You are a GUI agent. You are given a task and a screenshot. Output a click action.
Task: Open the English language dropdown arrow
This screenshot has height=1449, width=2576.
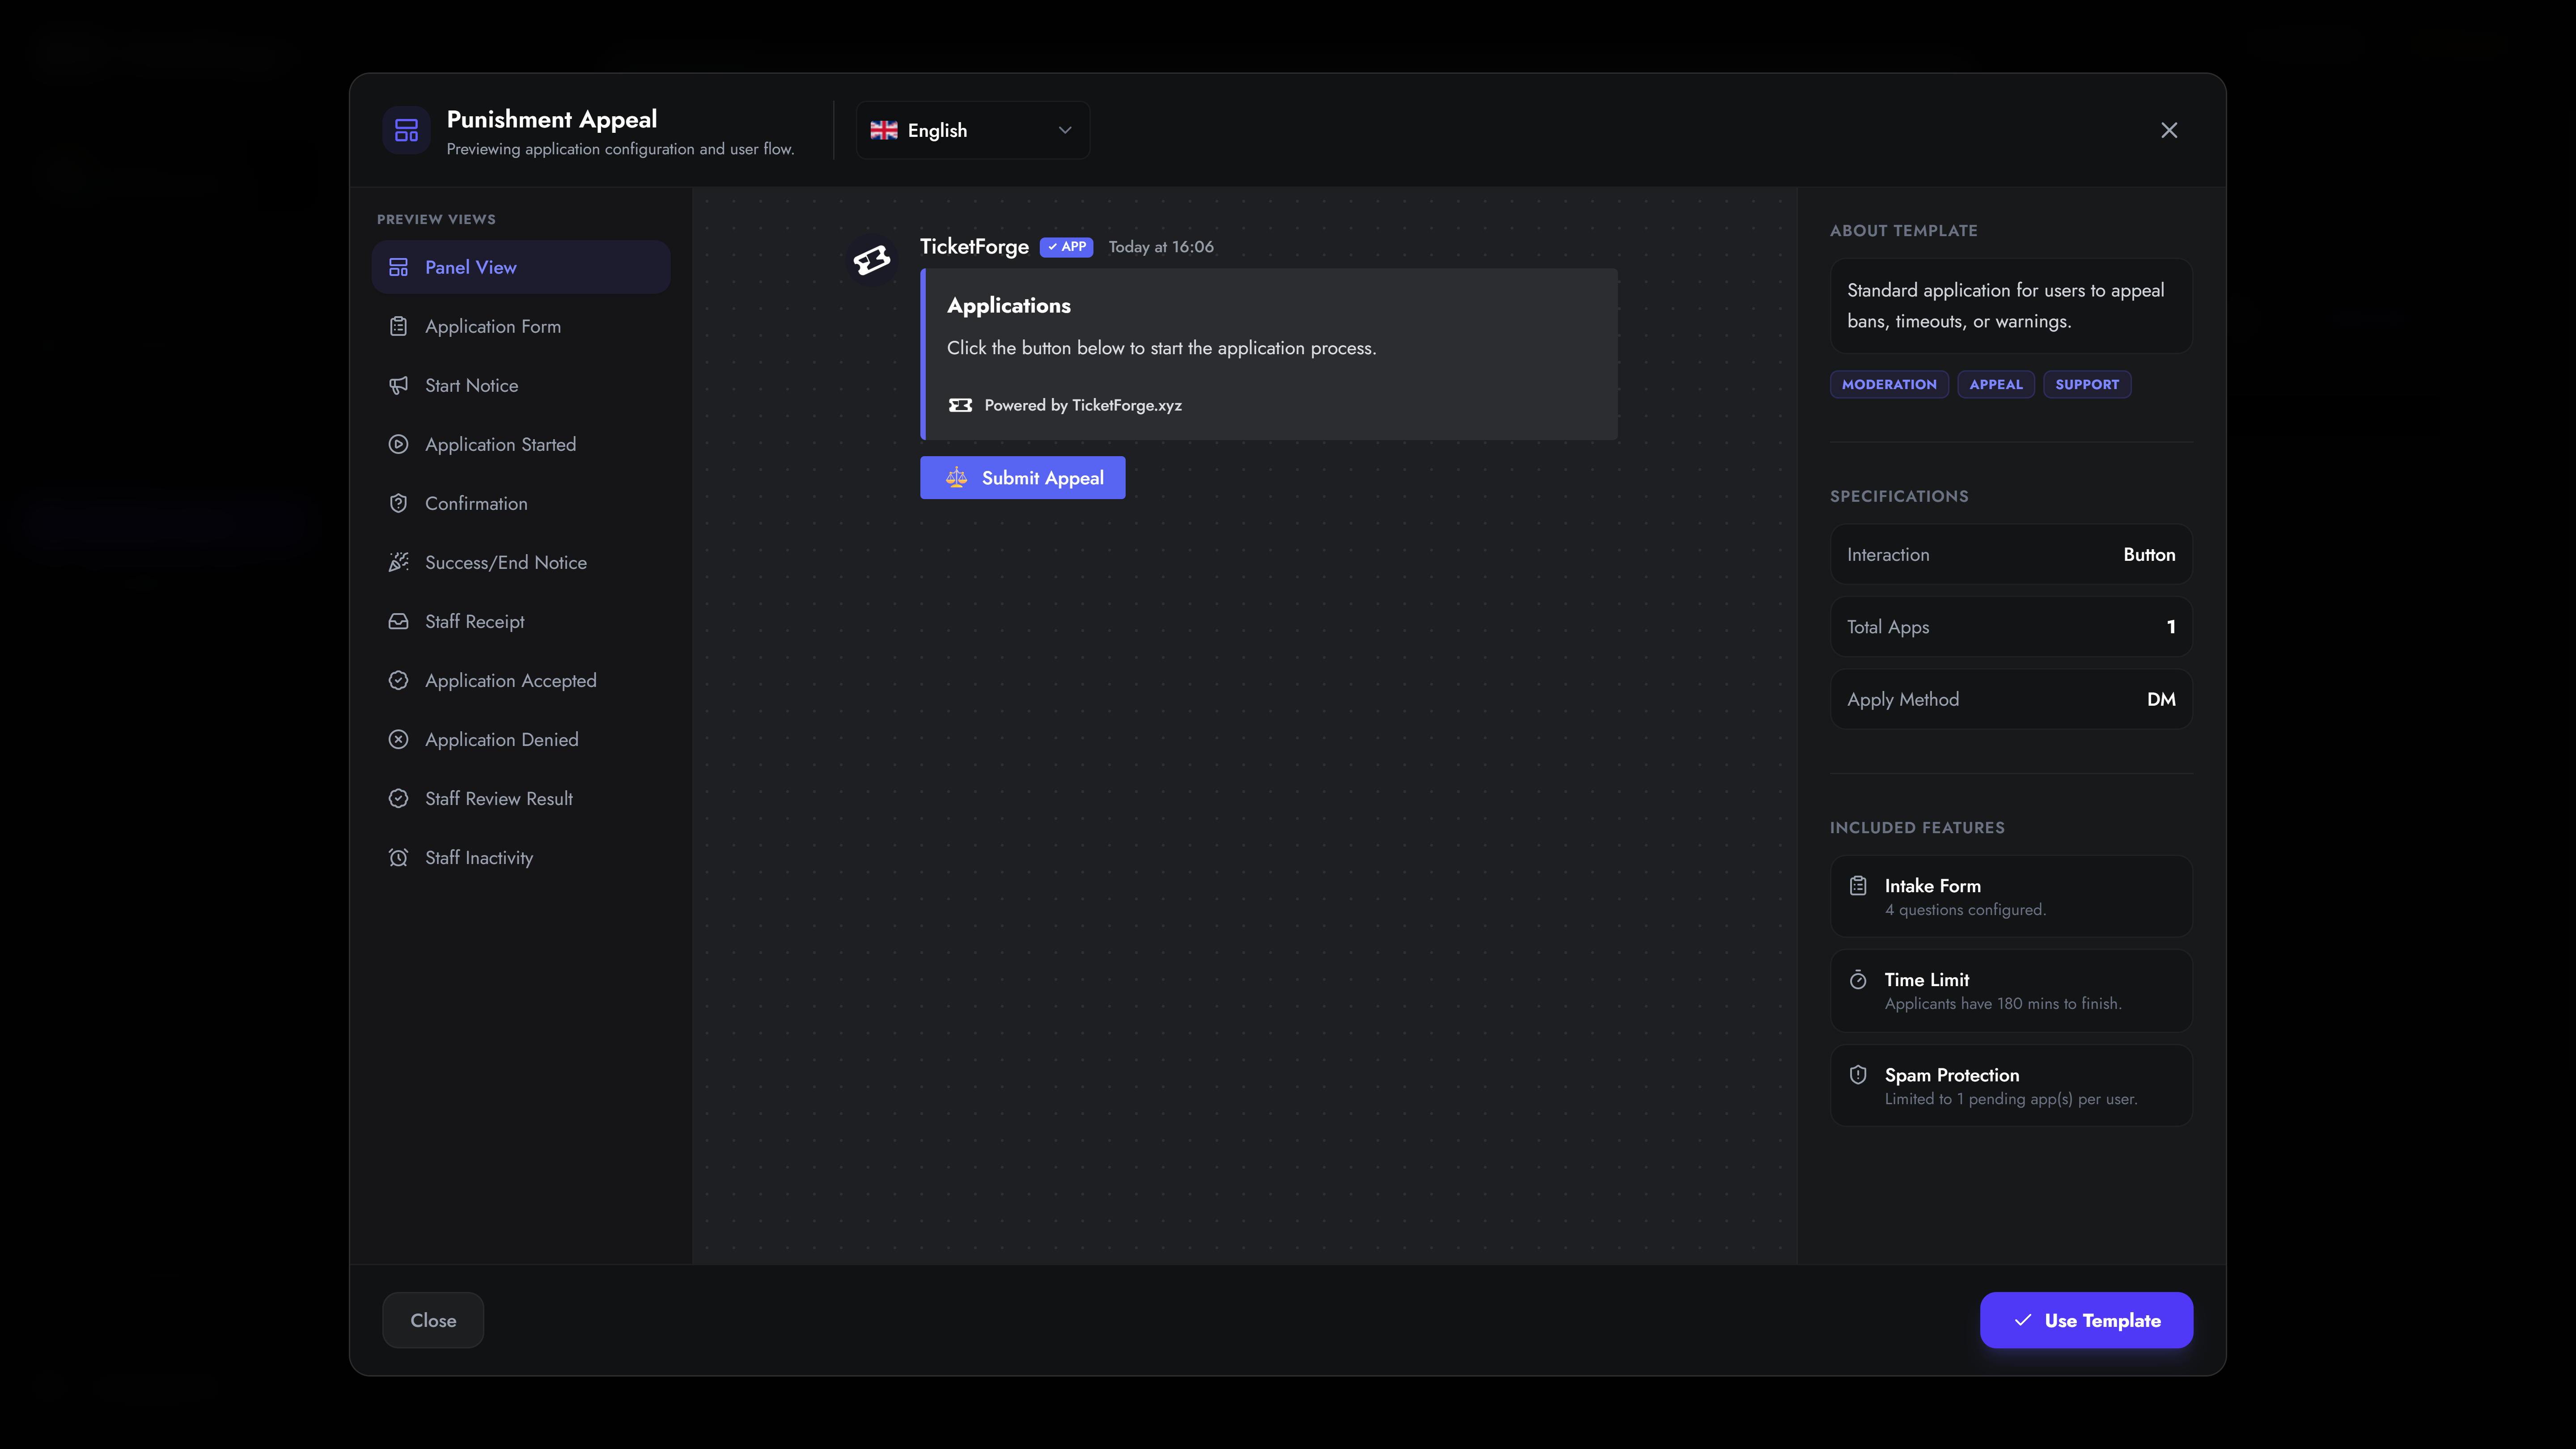pos(1064,130)
